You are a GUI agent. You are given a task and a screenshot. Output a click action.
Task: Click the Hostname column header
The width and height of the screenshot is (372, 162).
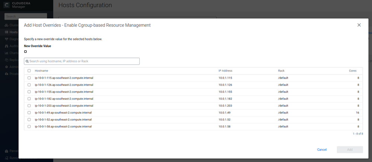pos(41,70)
